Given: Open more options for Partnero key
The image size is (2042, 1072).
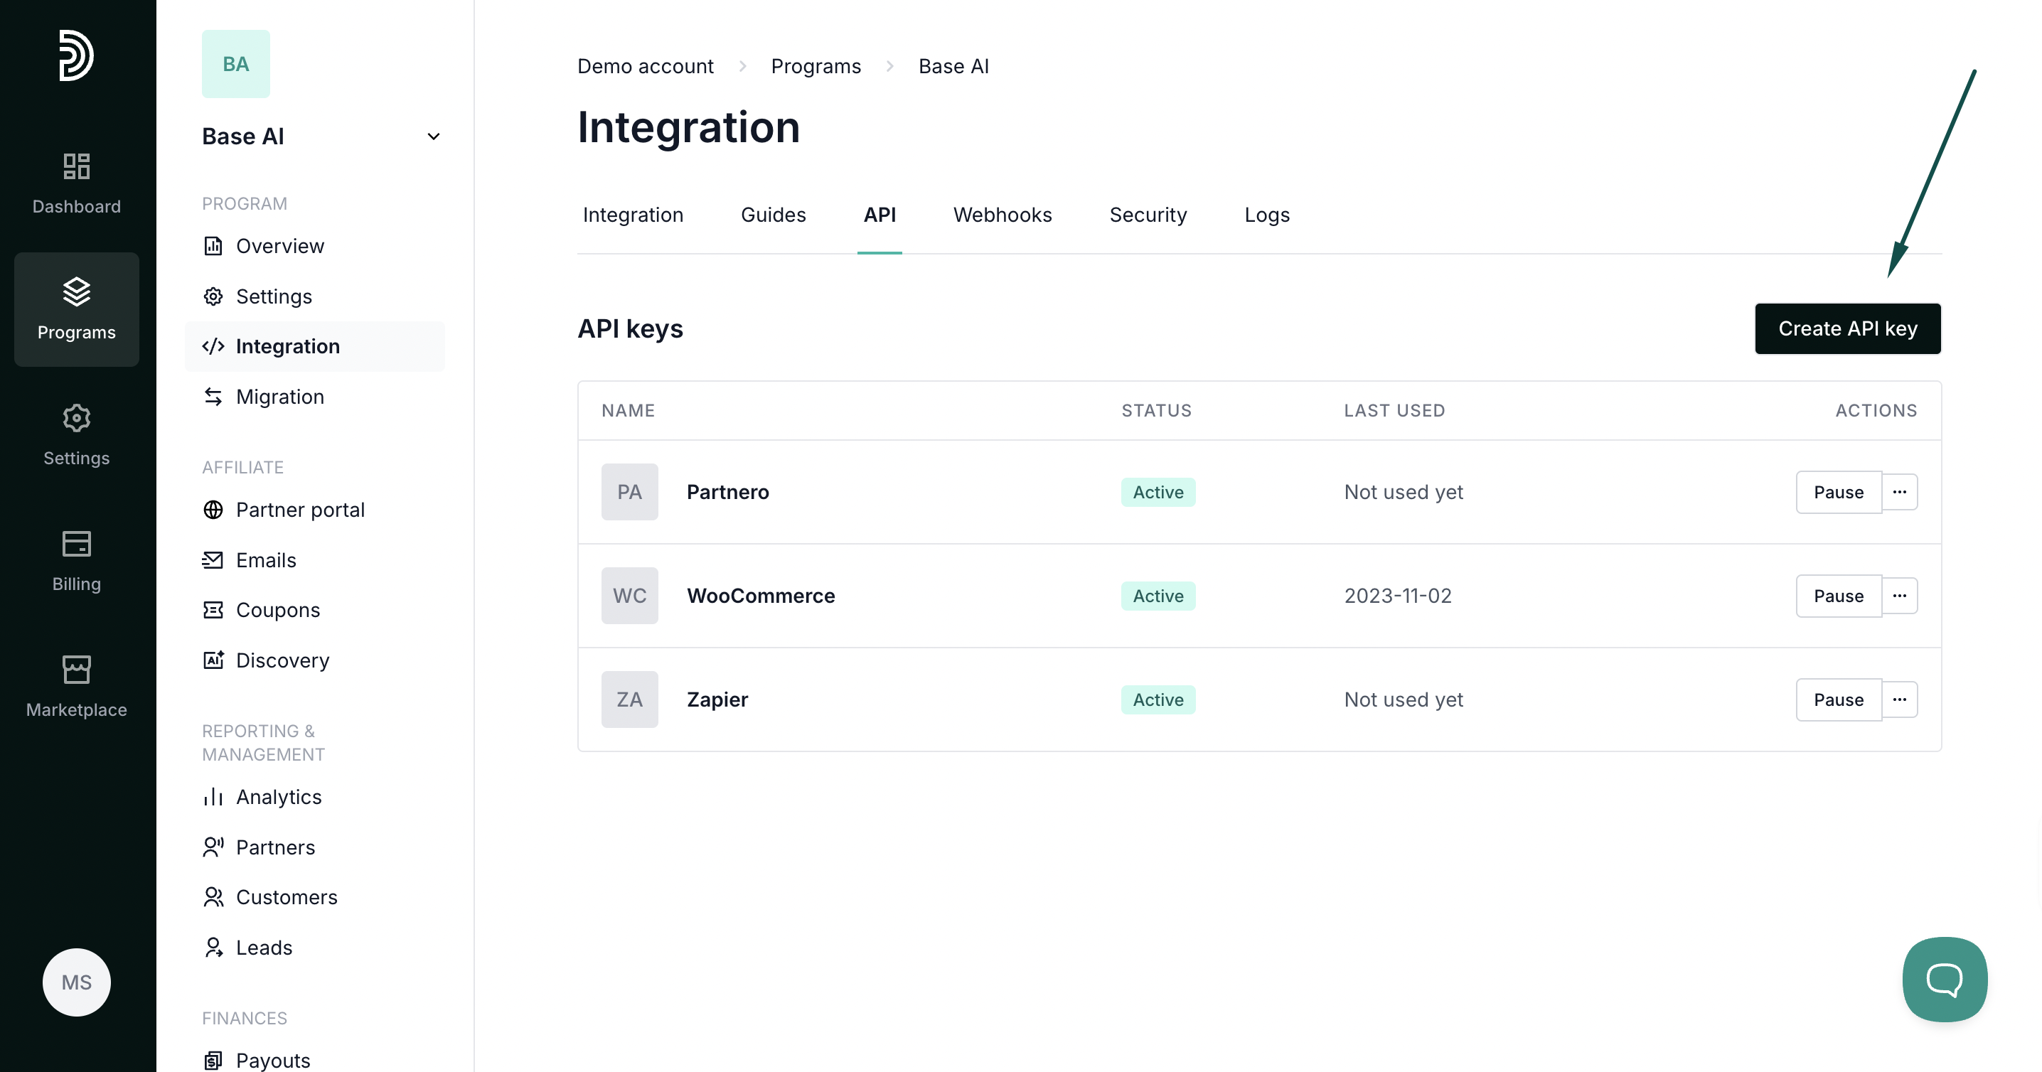Looking at the screenshot, I should point(1899,492).
